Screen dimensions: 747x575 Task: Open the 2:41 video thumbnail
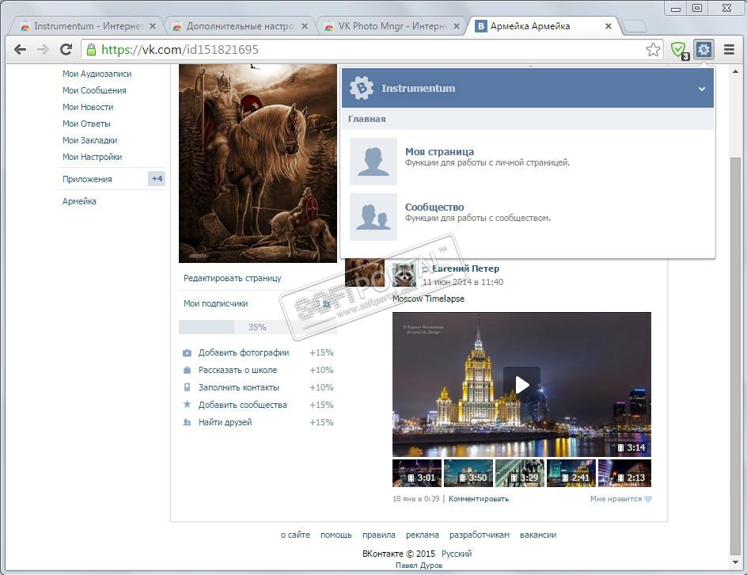point(571,473)
